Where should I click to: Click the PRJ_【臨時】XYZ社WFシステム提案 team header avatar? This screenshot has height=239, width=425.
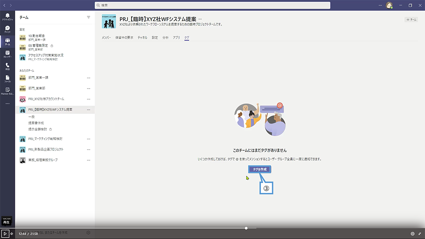(x=109, y=21)
